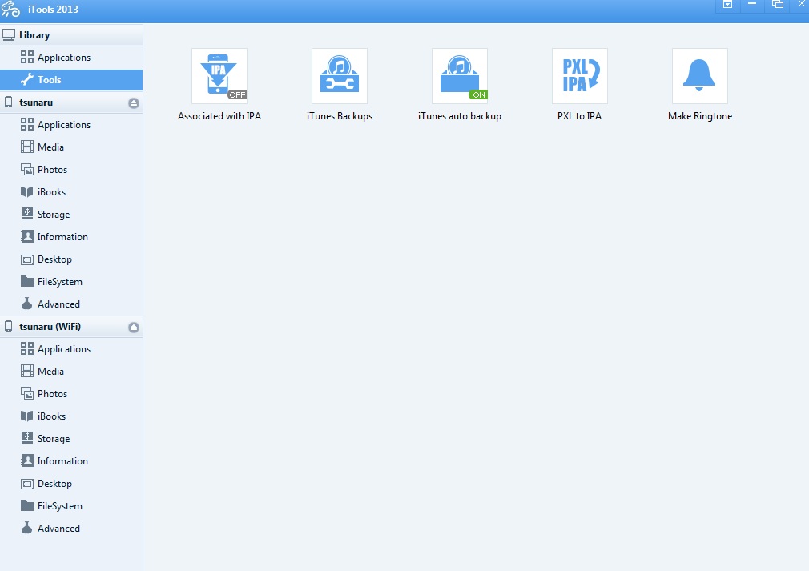
Task: Click the 'iTunes Backups' caption text
Action: [340, 116]
